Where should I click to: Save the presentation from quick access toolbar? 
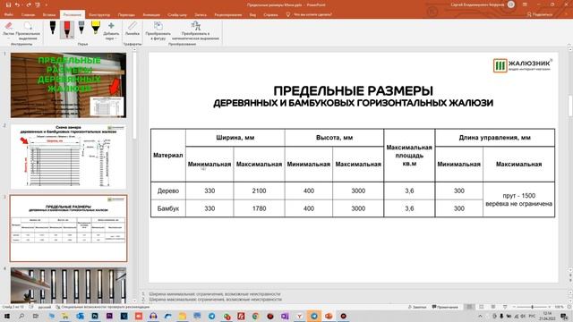pos(8,4)
